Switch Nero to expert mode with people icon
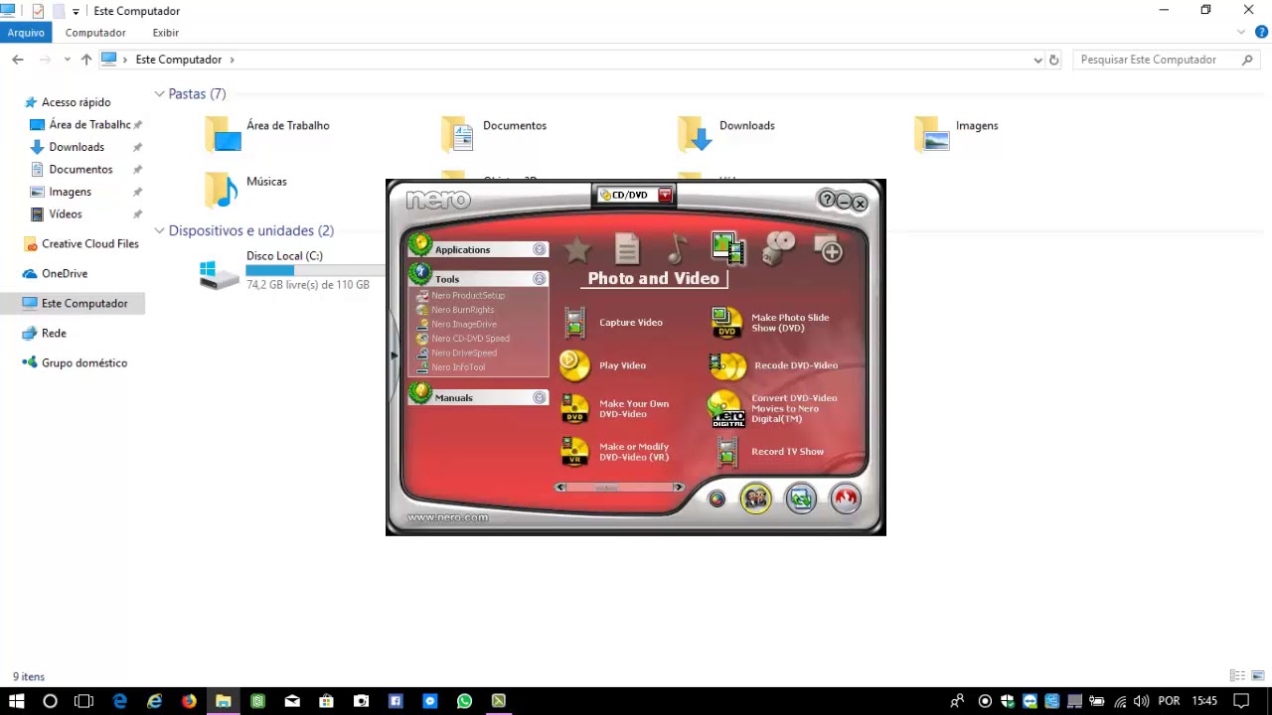Viewport: 1272px width, 715px height. tap(755, 498)
